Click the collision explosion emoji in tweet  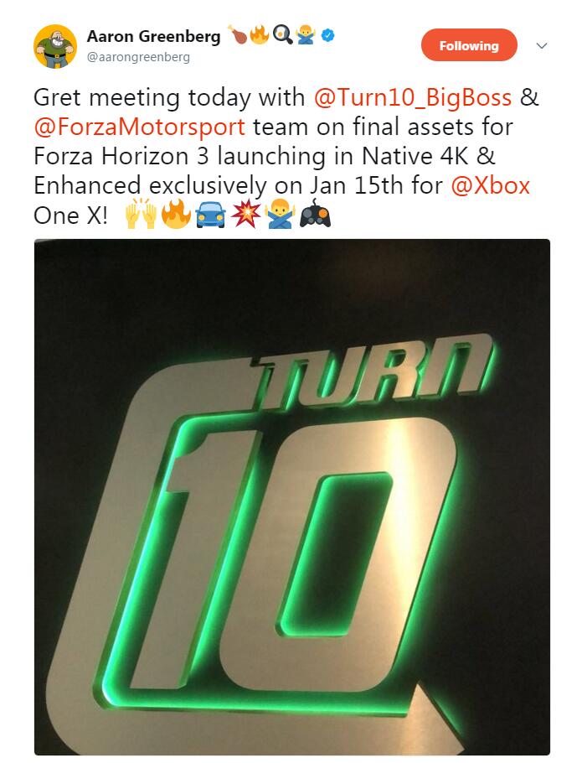(x=246, y=215)
